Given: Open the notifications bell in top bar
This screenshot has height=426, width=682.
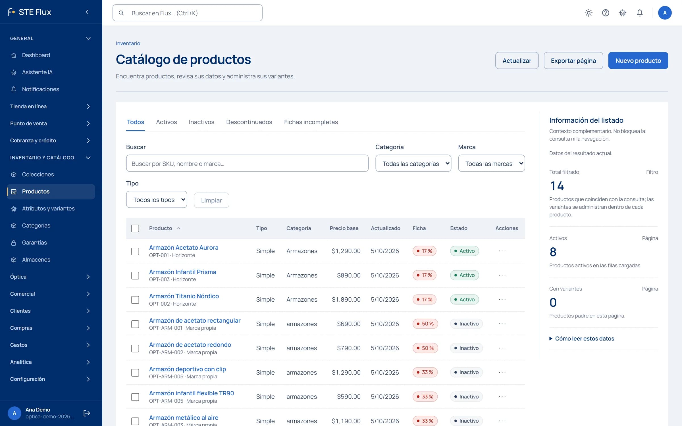Looking at the screenshot, I should tap(640, 13).
